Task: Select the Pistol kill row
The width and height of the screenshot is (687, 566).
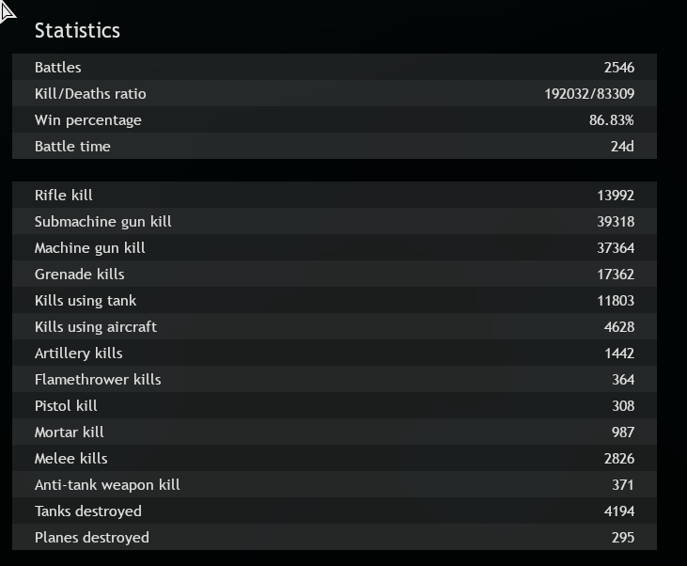Action: pyautogui.click(x=335, y=406)
